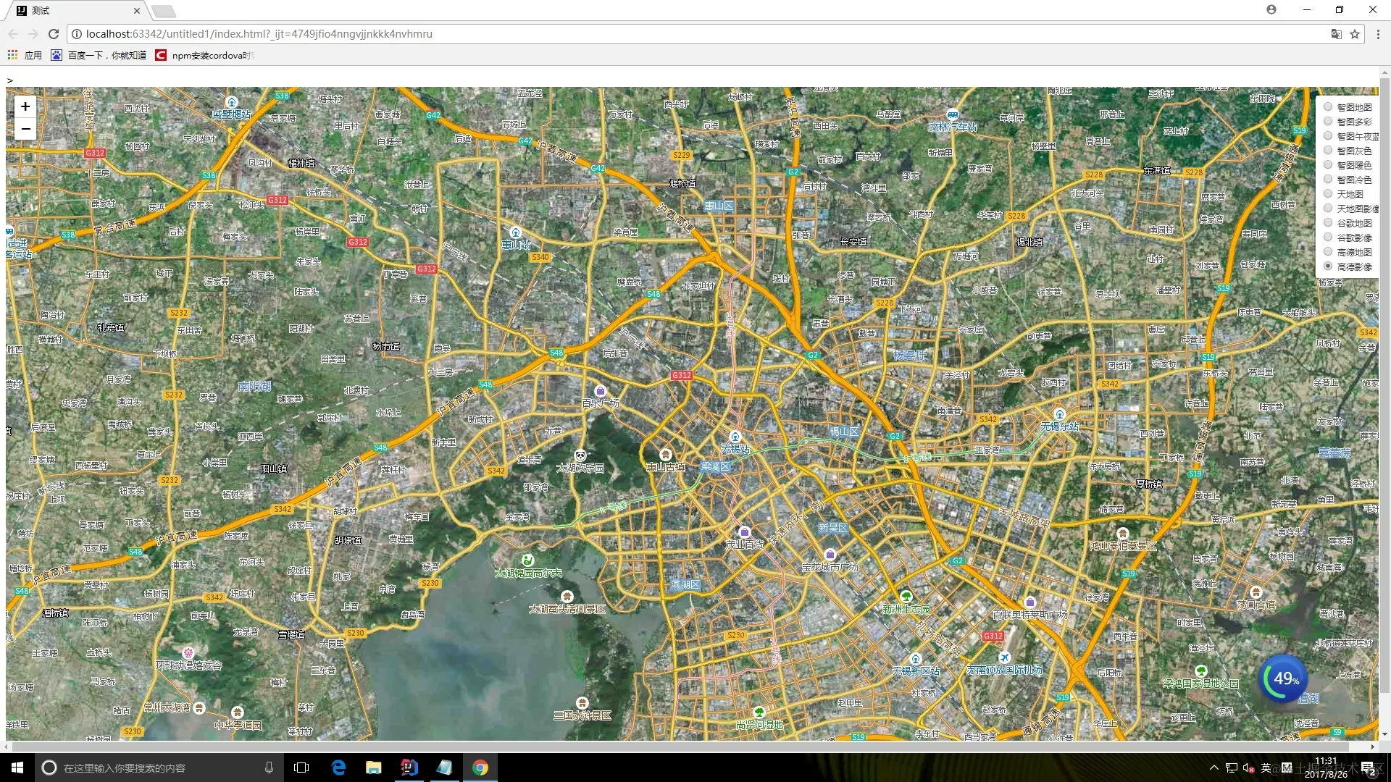This screenshot has width=1391, height=782.
Task: Select the 智图地图 radio option
Action: click(1328, 107)
